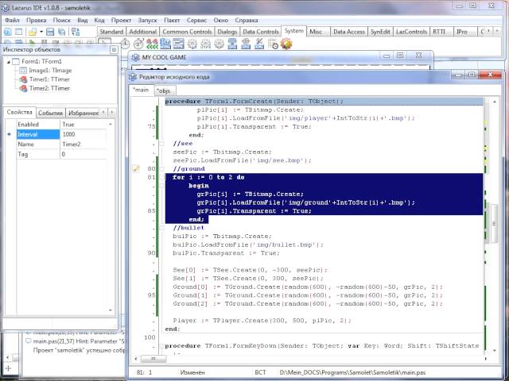Select the last gear component in the System palette
The height and width of the screenshot is (381, 509).
[x=286, y=43]
